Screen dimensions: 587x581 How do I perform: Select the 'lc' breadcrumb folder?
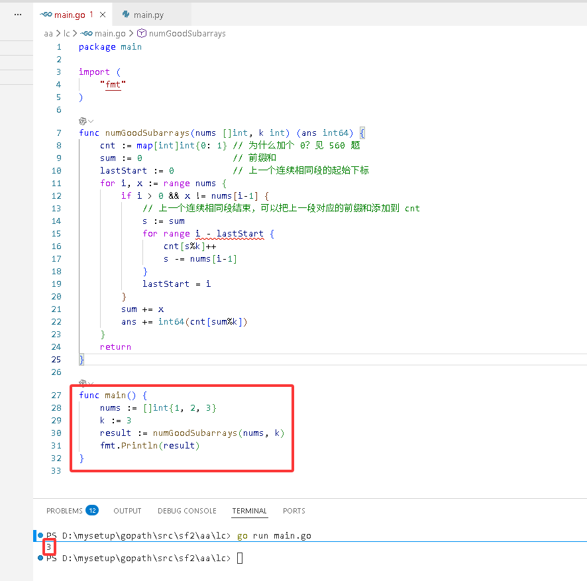67,33
